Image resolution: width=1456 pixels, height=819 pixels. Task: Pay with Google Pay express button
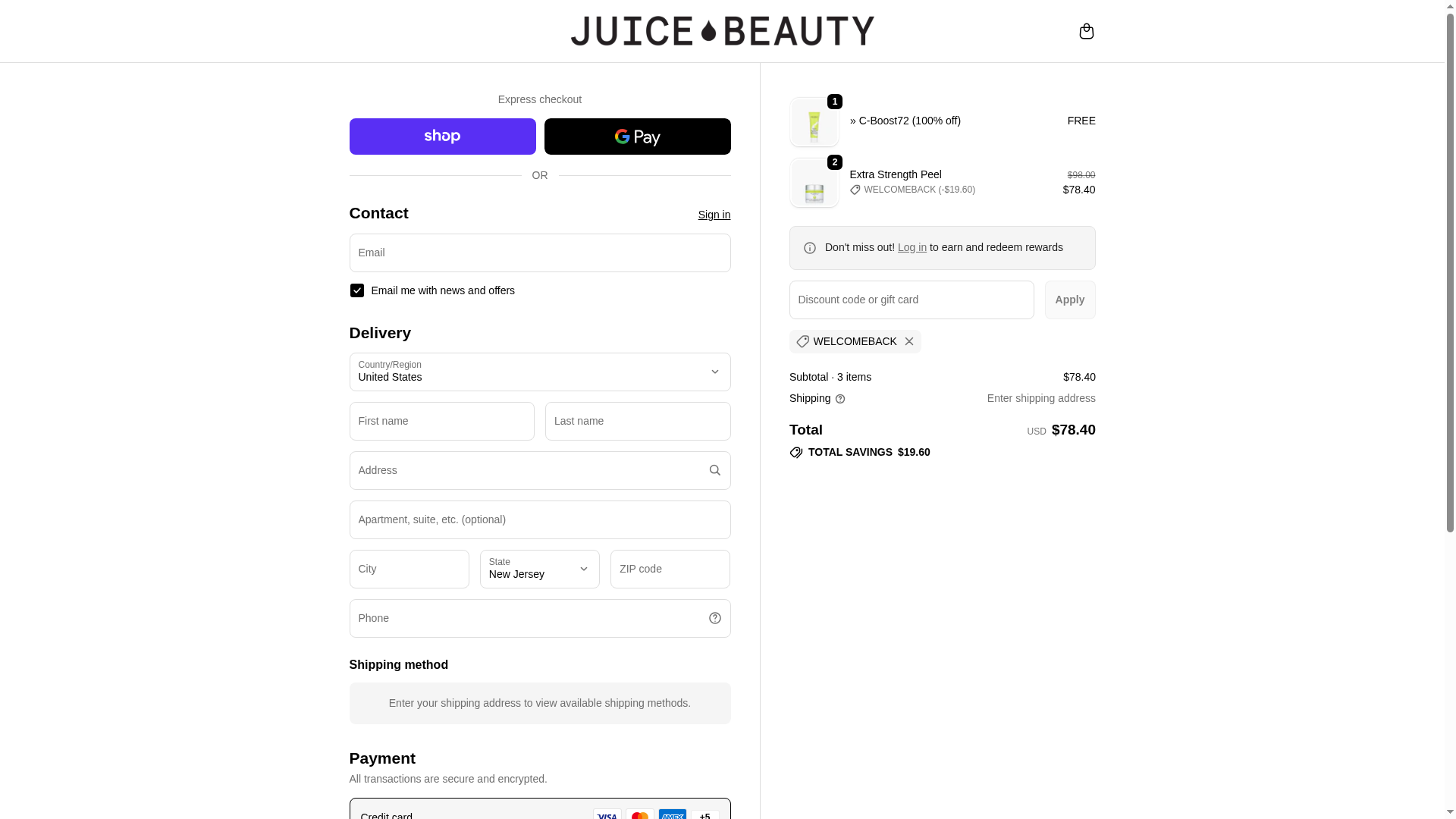pyautogui.click(x=637, y=136)
